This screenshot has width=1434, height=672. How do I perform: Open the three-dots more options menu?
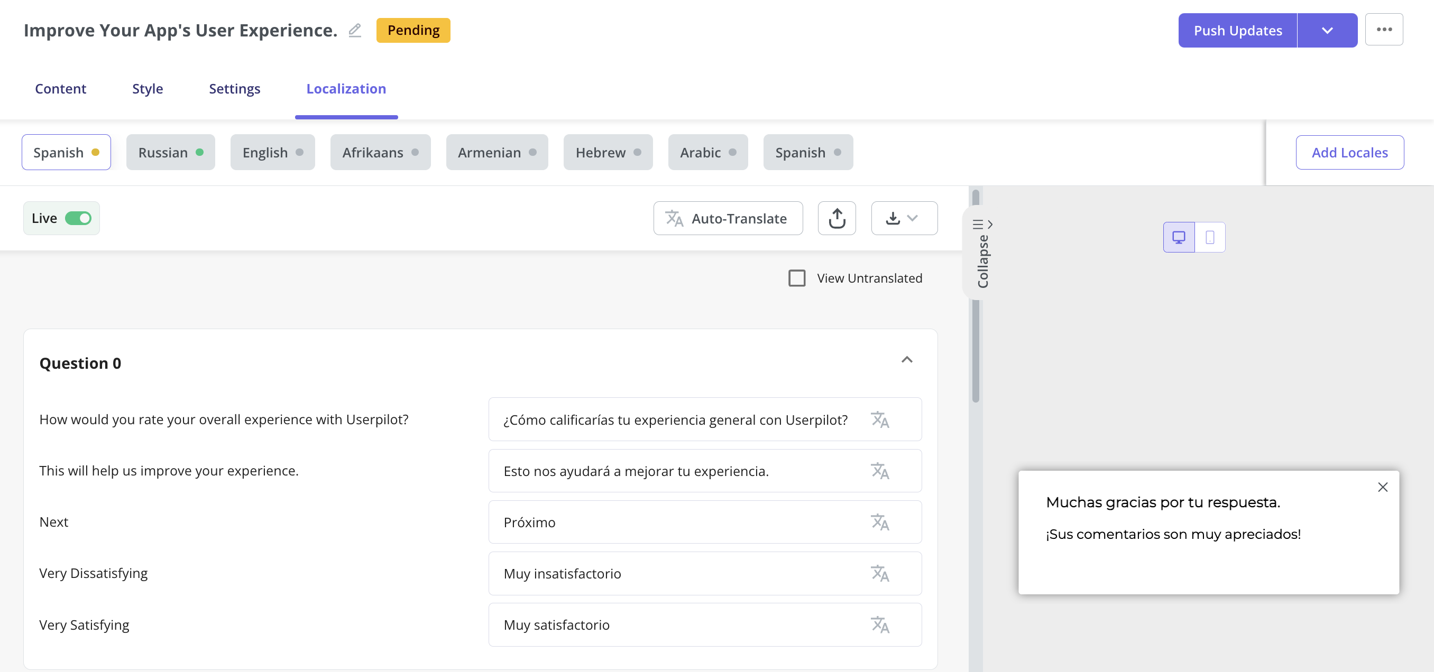point(1383,30)
